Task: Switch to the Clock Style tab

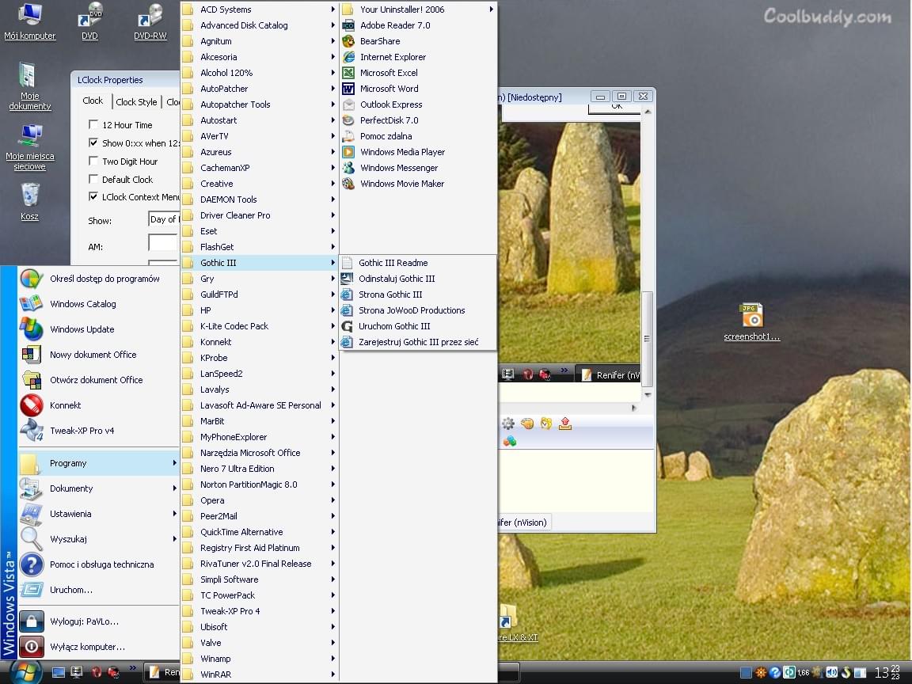Action: pos(136,101)
